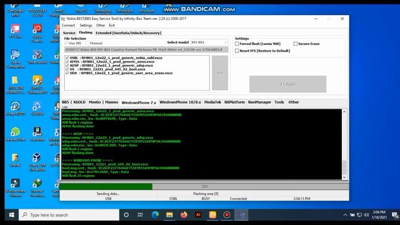Viewport: 400px width, 225px height.
Task: Open the Wondershare Filmora desktop icon
Action: [15, 187]
